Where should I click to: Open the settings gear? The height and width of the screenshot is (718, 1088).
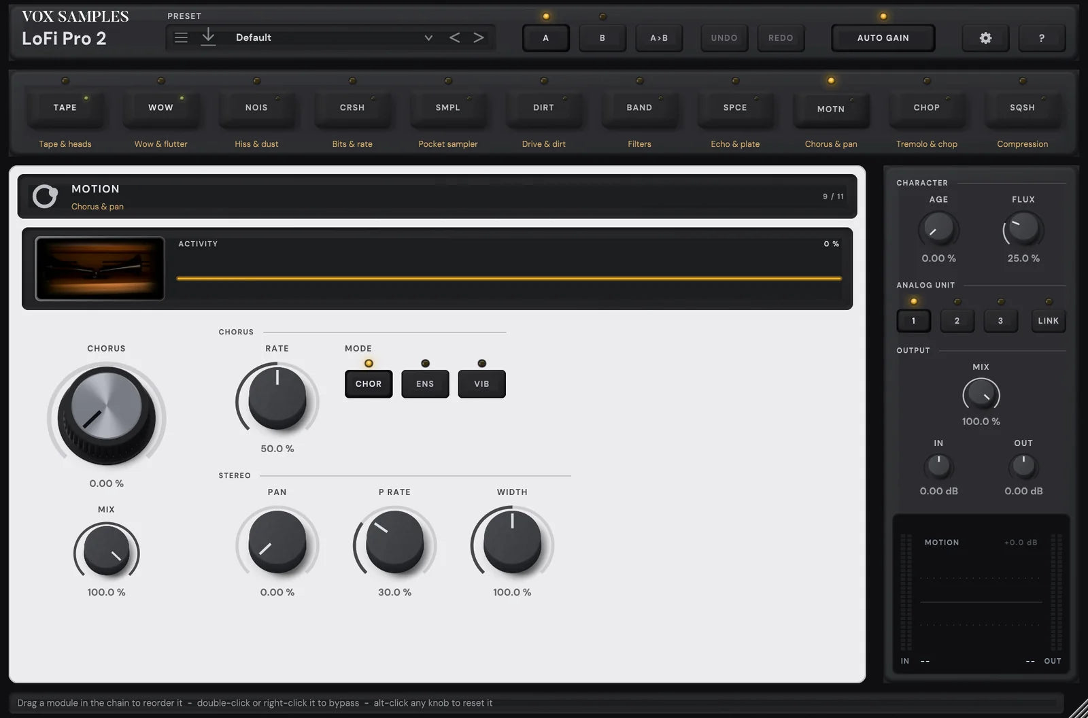click(x=985, y=38)
